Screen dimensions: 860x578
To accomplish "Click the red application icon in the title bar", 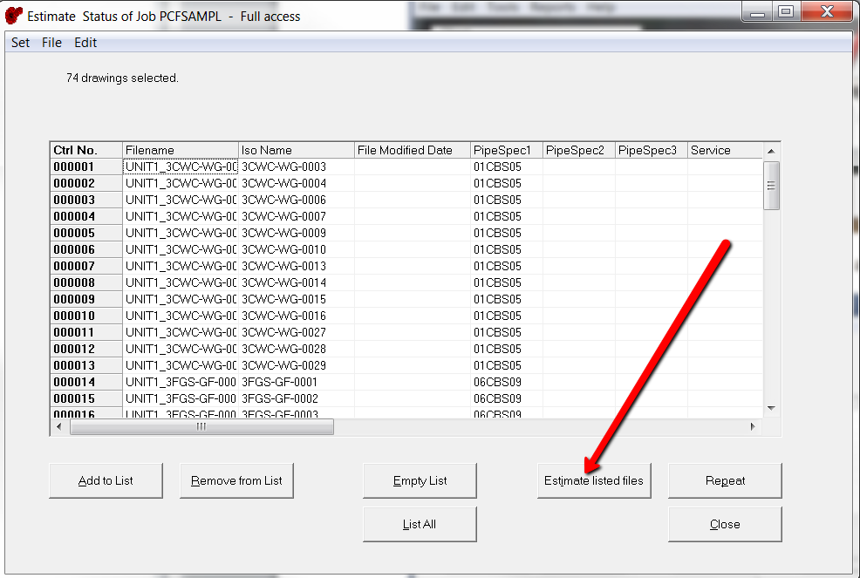I will (14, 12).
